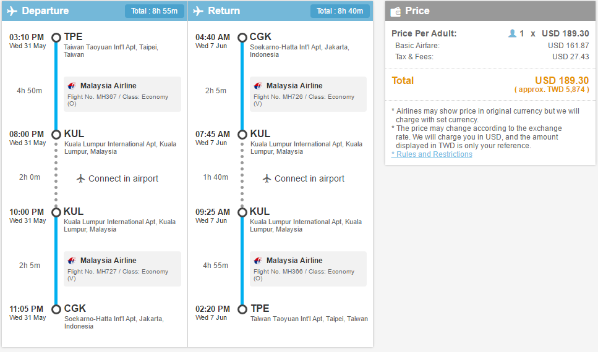Click the Return airplane icon
Image resolution: width=598 pixels, height=352 pixels.
click(199, 11)
